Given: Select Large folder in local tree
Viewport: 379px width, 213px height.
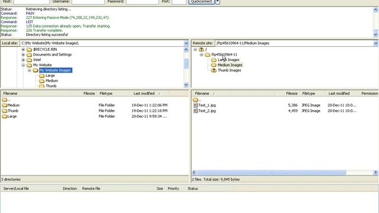Looking at the screenshot, I should [50, 76].
